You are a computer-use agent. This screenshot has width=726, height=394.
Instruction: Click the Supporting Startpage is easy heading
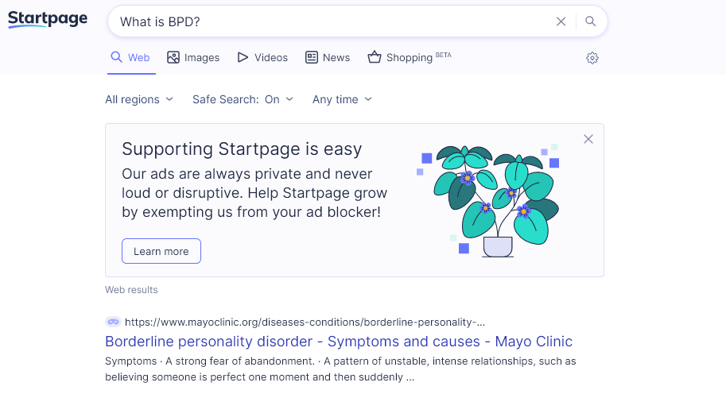(242, 149)
